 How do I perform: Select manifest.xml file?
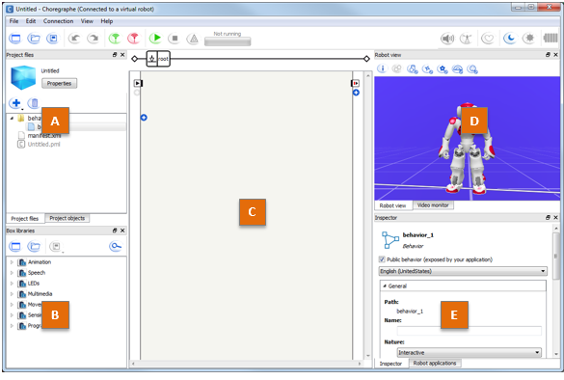[x=44, y=136]
